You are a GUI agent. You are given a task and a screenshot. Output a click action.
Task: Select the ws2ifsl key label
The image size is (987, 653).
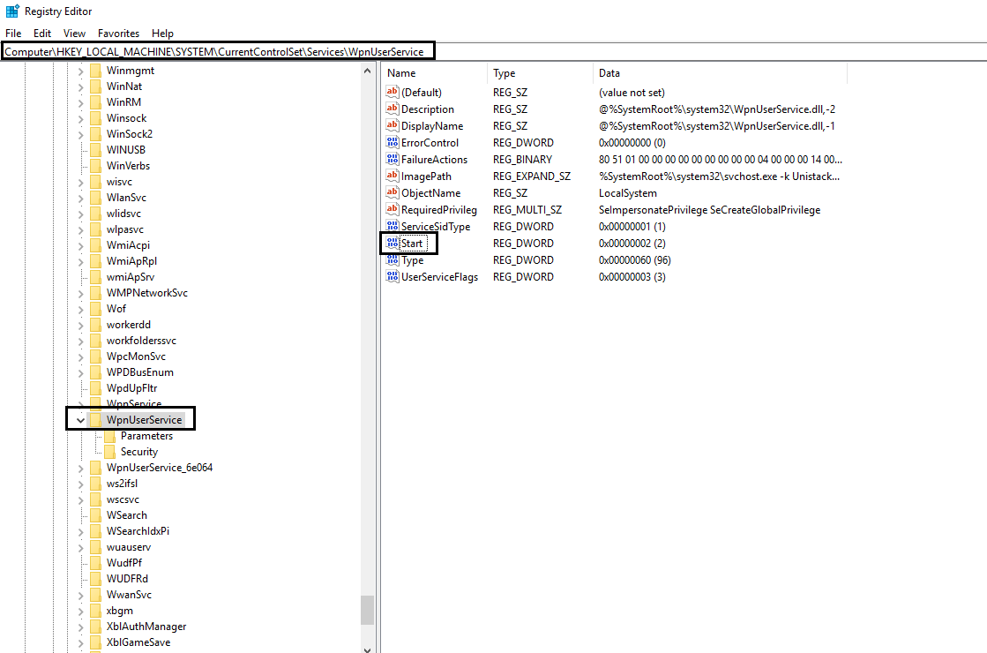[x=122, y=484]
